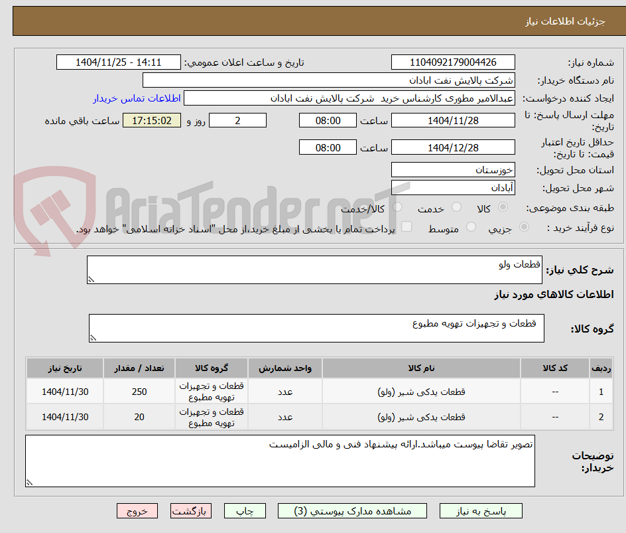Screen dimensions: 626x533
Task: Select the متوسط purchase type radio
Action: (471, 228)
